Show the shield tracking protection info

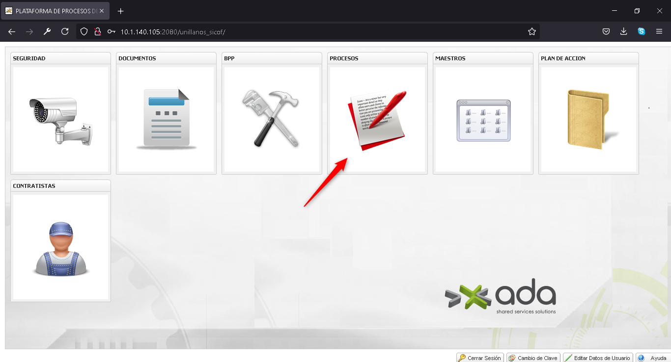tap(84, 31)
